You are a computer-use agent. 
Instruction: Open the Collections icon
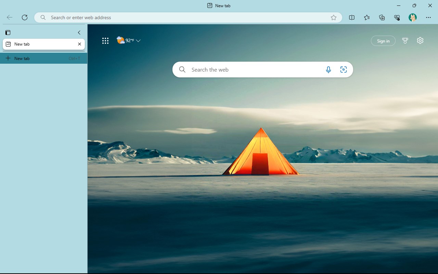[382, 17]
